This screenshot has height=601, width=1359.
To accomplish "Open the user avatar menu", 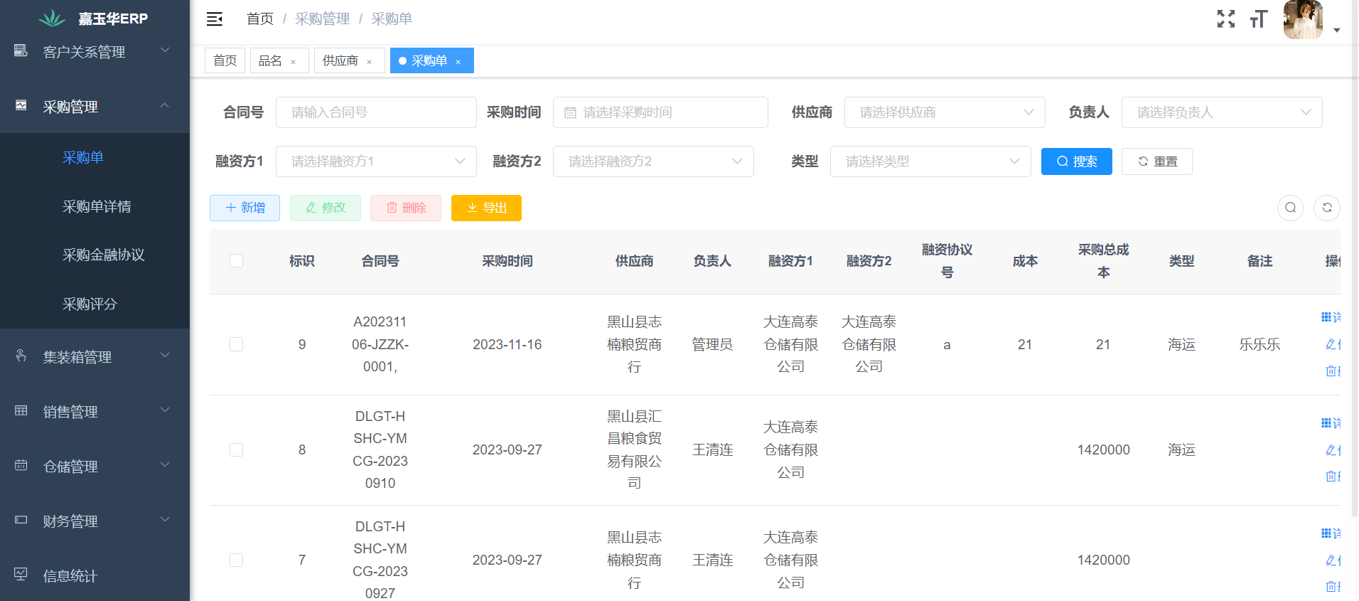I will pos(1303,19).
